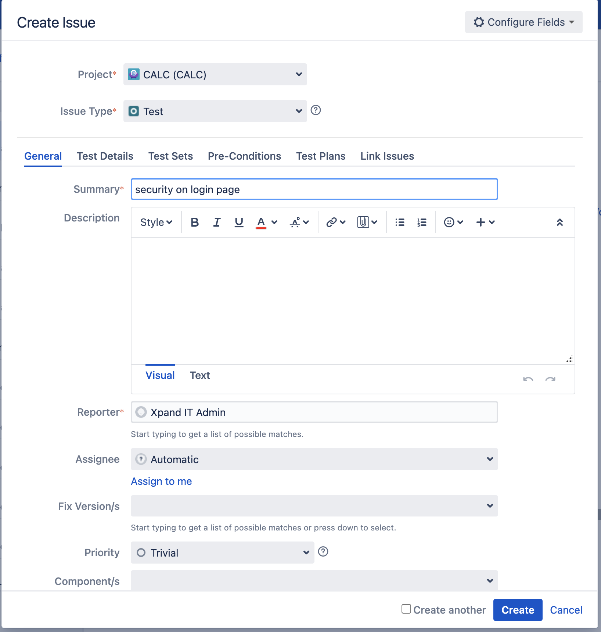Click the Summary input field
The height and width of the screenshot is (632, 601).
coord(314,189)
